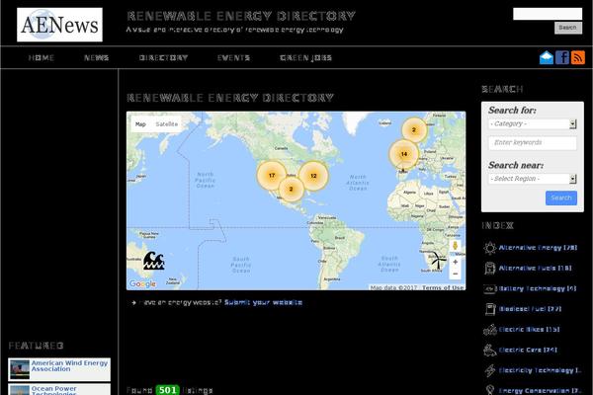Click the Electricity Technology lightning icon
The image size is (593, 395).
click(x=490, y=371)
